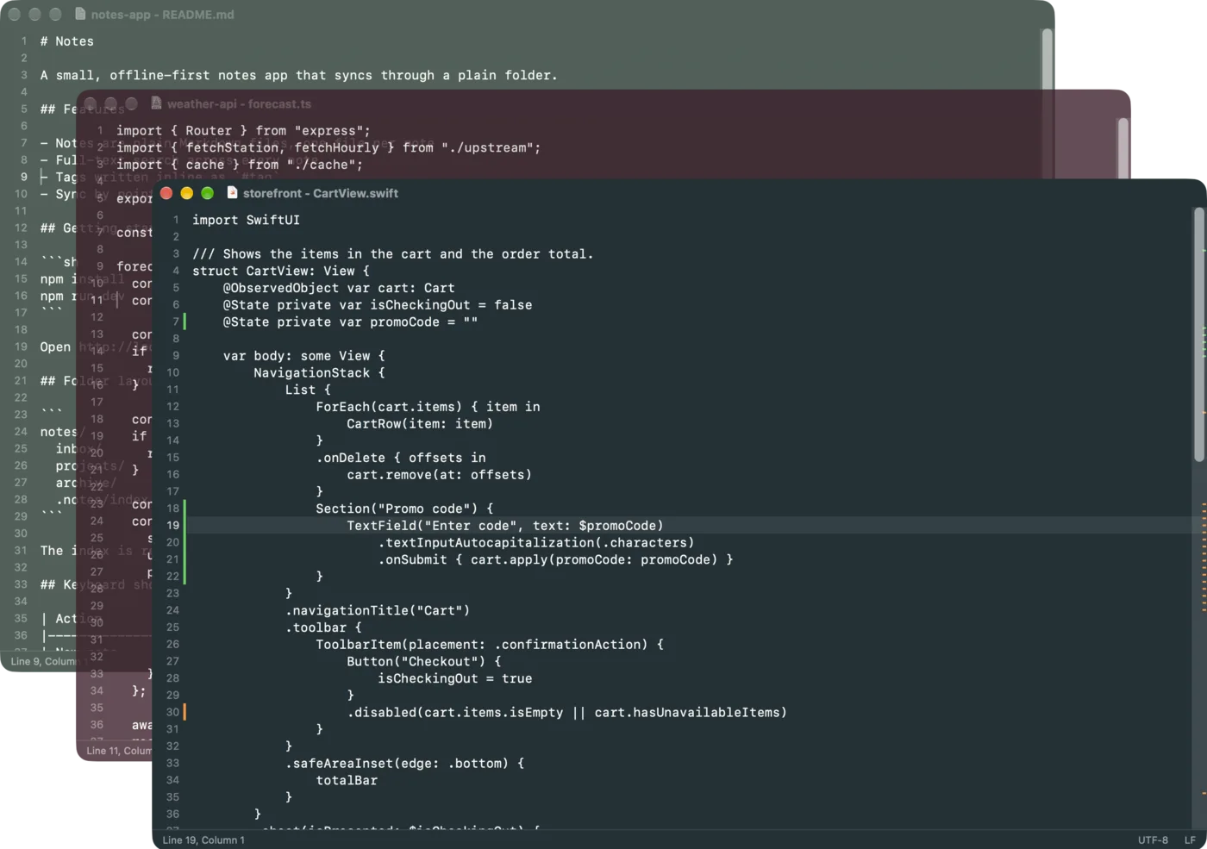
Task: Click the storefront window vertical scrollbar thumb
Action: tap(1198, 336)
